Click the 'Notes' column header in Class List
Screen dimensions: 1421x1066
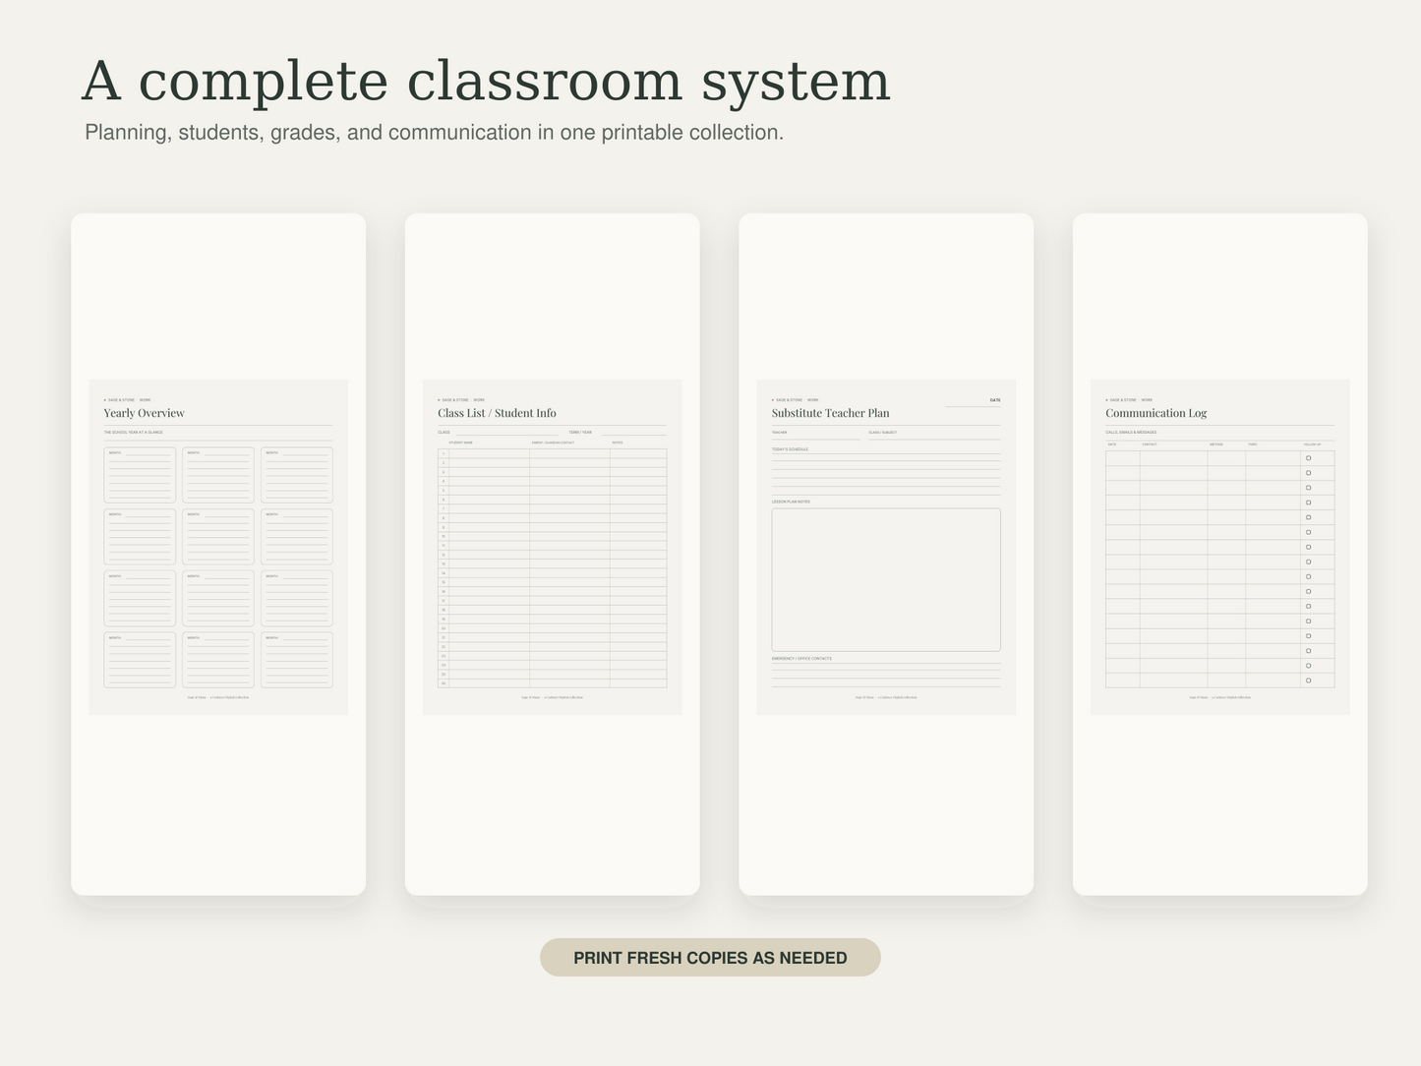(x=618, y=443)
